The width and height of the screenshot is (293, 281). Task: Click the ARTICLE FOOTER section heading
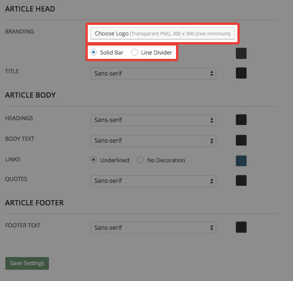coord(35,202)
